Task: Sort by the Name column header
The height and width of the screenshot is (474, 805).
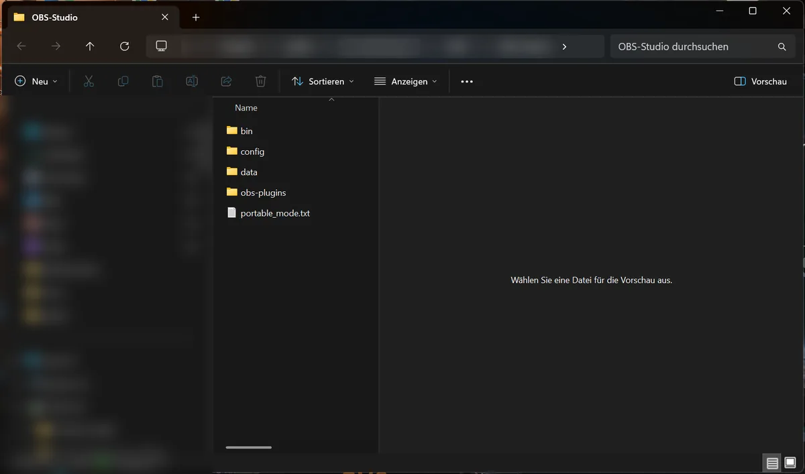Action: [x=246, y=108]
